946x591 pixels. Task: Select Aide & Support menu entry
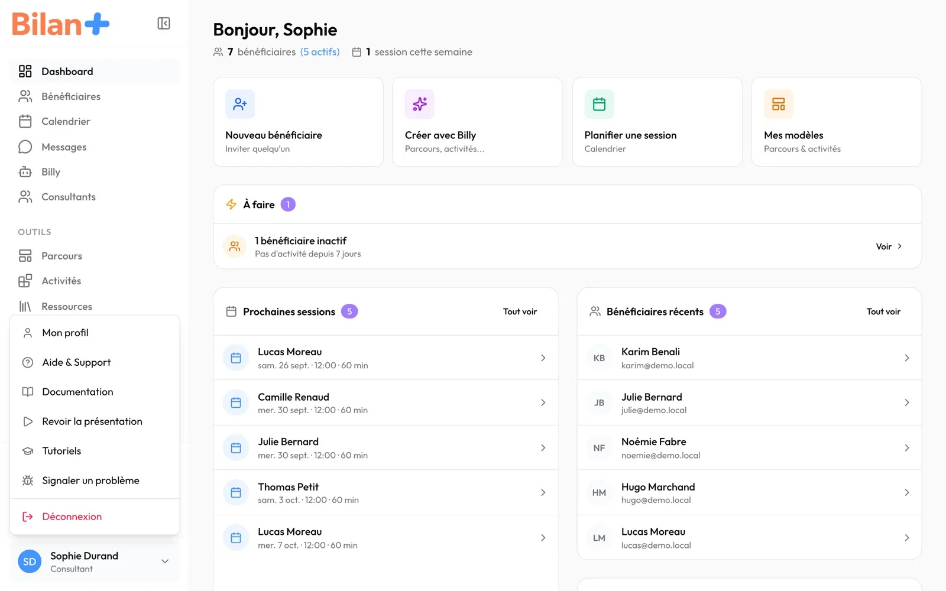click(x=95, y=362)
